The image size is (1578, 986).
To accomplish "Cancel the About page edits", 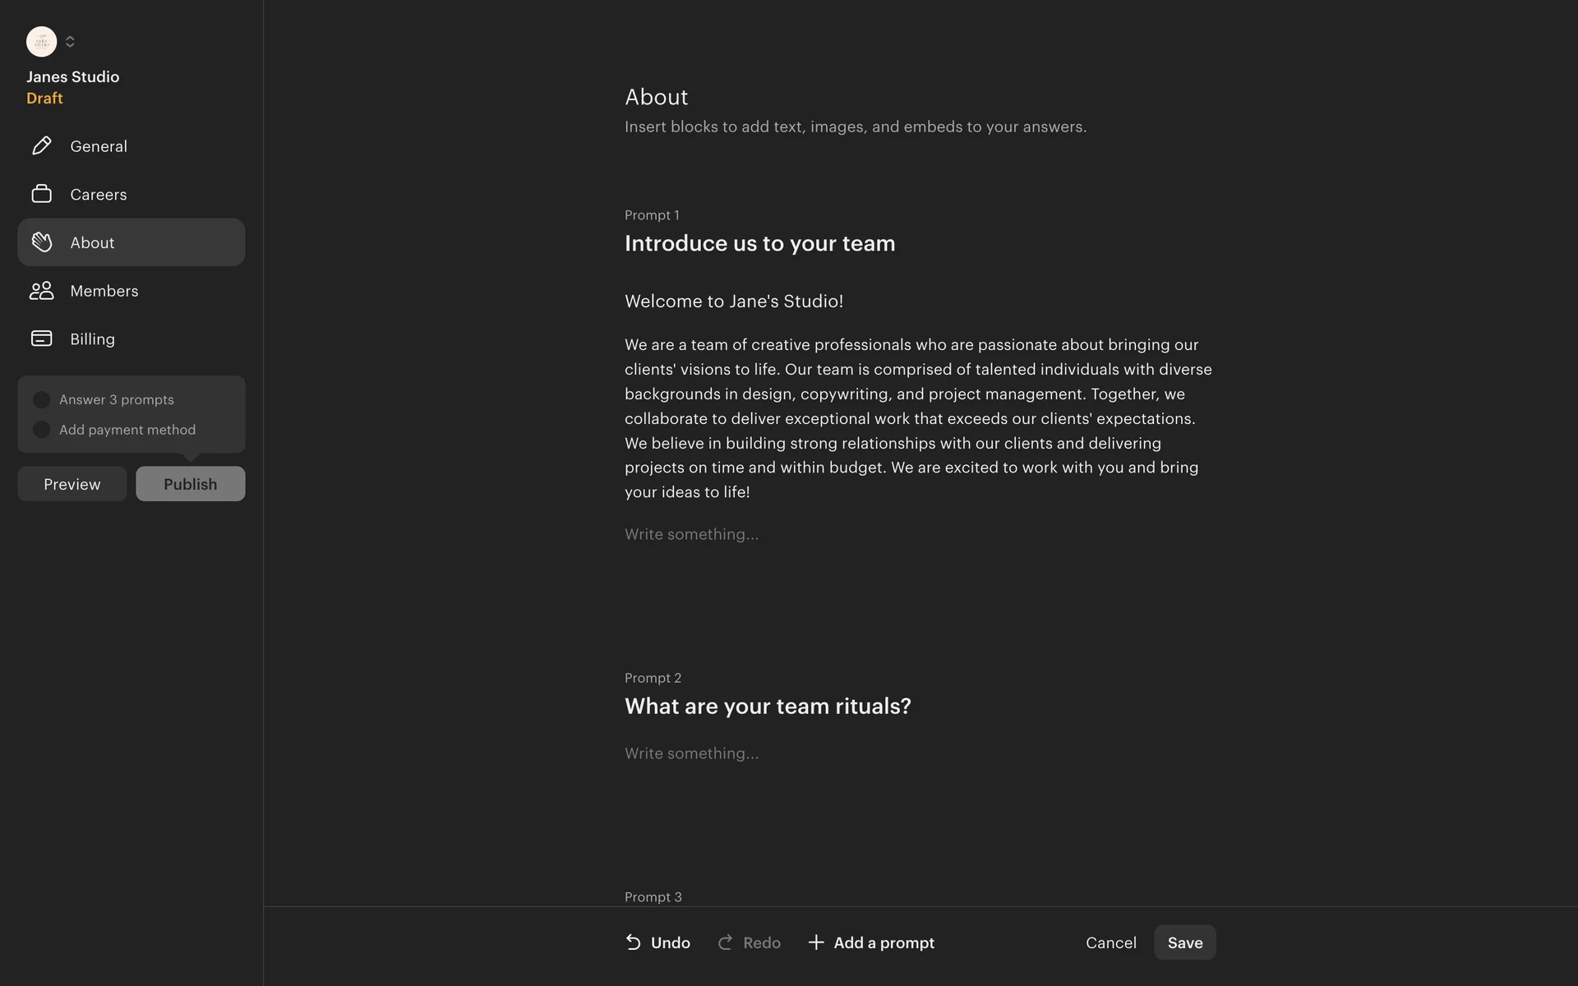I will coord(1110,942).
